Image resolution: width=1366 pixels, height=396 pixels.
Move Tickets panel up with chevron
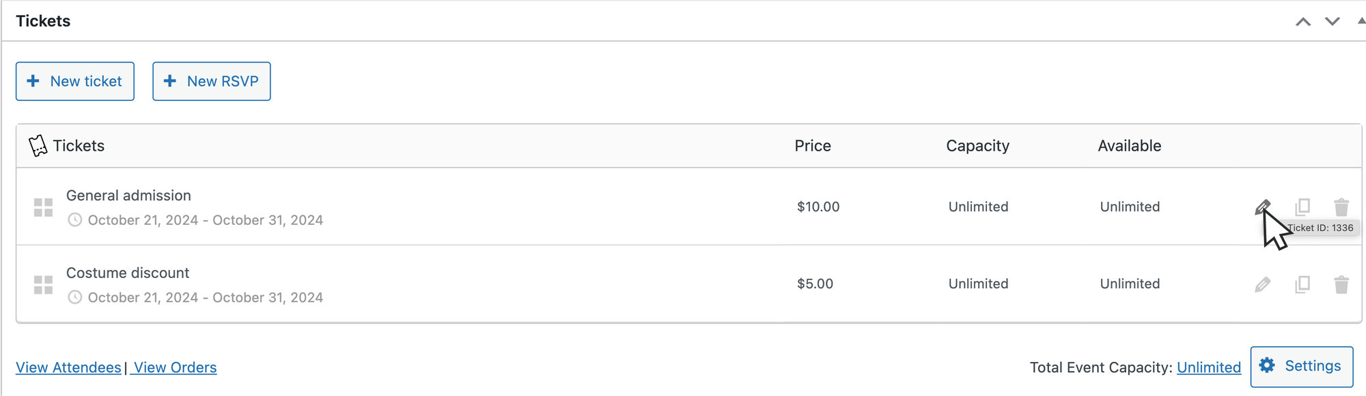[1303, 22]
